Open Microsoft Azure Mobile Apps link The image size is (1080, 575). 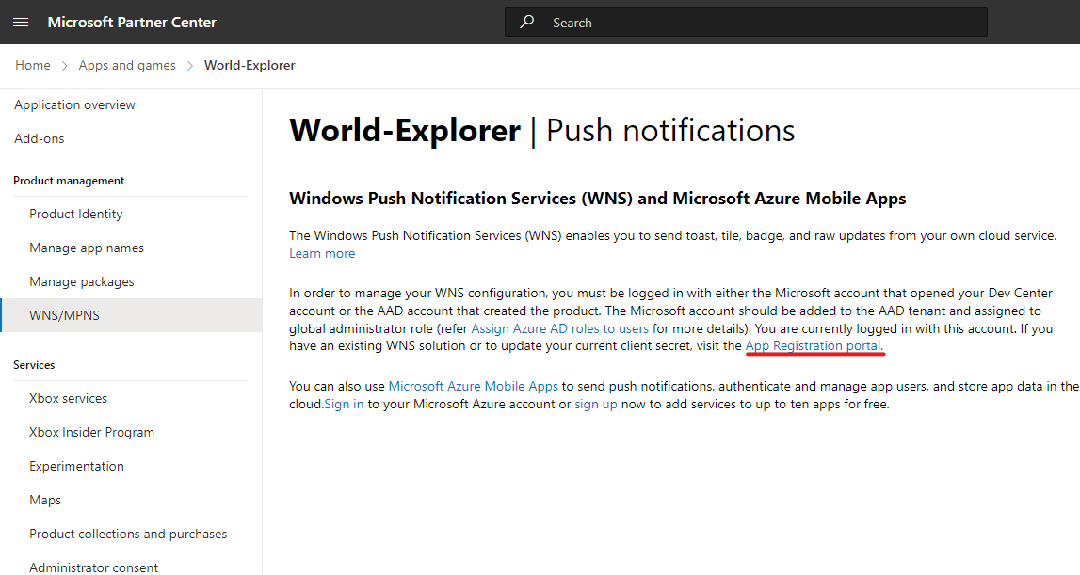[474, 387]
